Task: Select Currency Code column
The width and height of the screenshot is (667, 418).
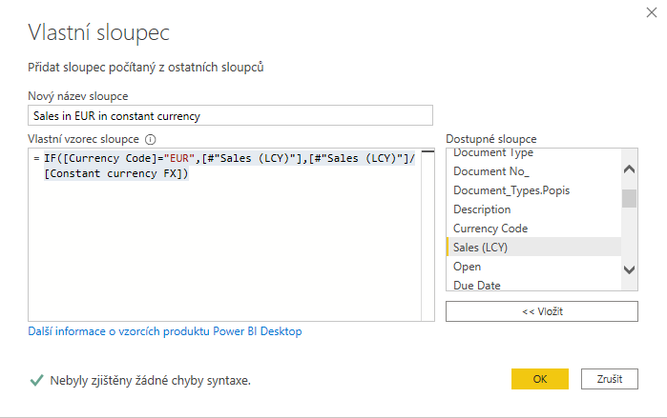Action: (533, 229)
